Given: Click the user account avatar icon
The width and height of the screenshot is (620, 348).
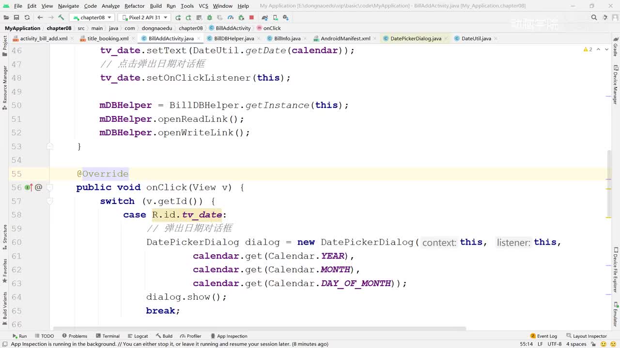Looking at the screenshot, I should (x=614, y=17).
